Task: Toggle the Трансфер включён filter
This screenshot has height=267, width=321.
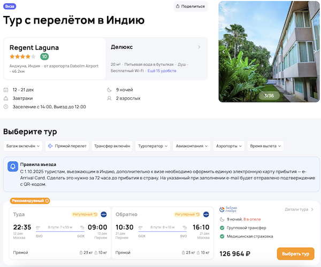Action: click(112, 146)
